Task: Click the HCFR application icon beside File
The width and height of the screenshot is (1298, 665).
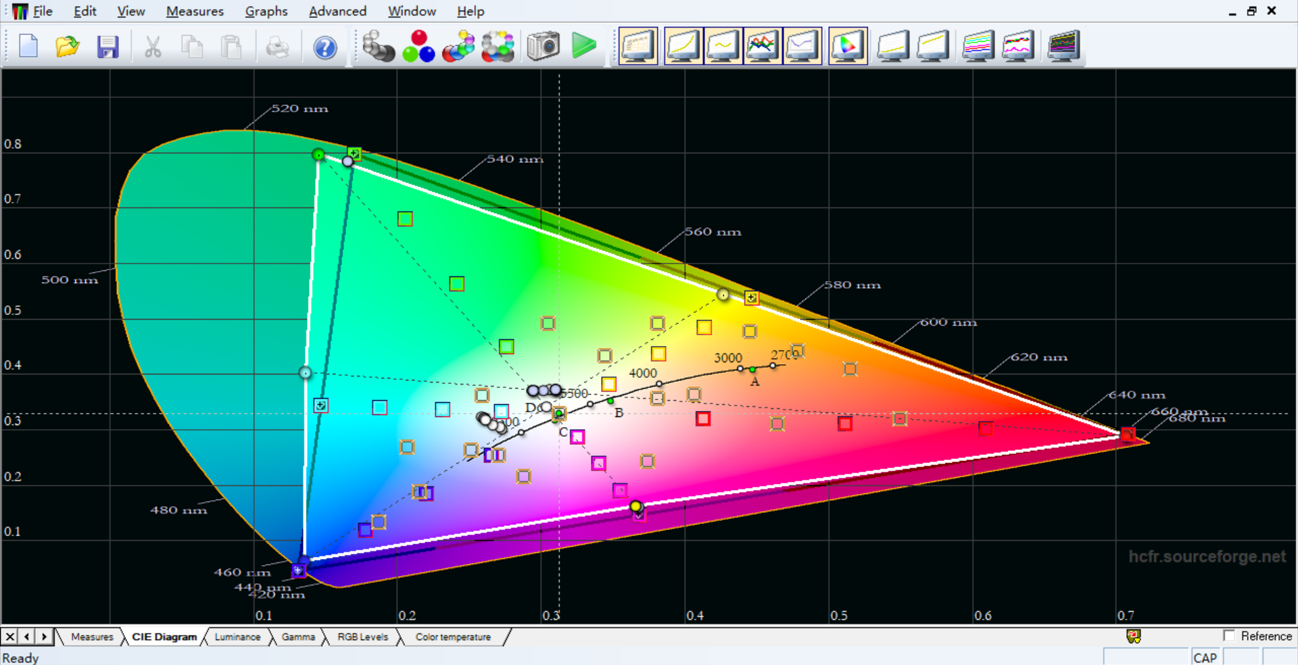Action: point(20,11)
